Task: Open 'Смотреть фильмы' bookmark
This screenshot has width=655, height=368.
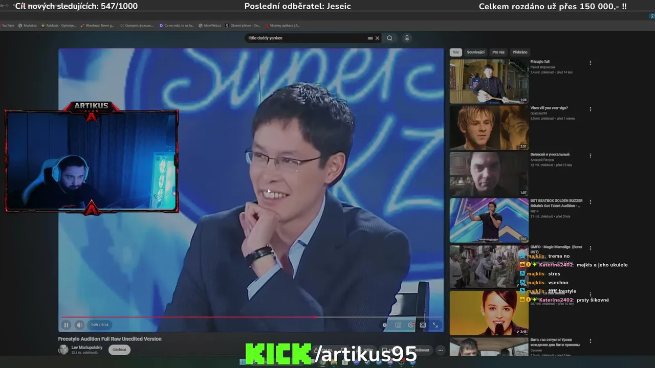Action: [x=136, y=25]
